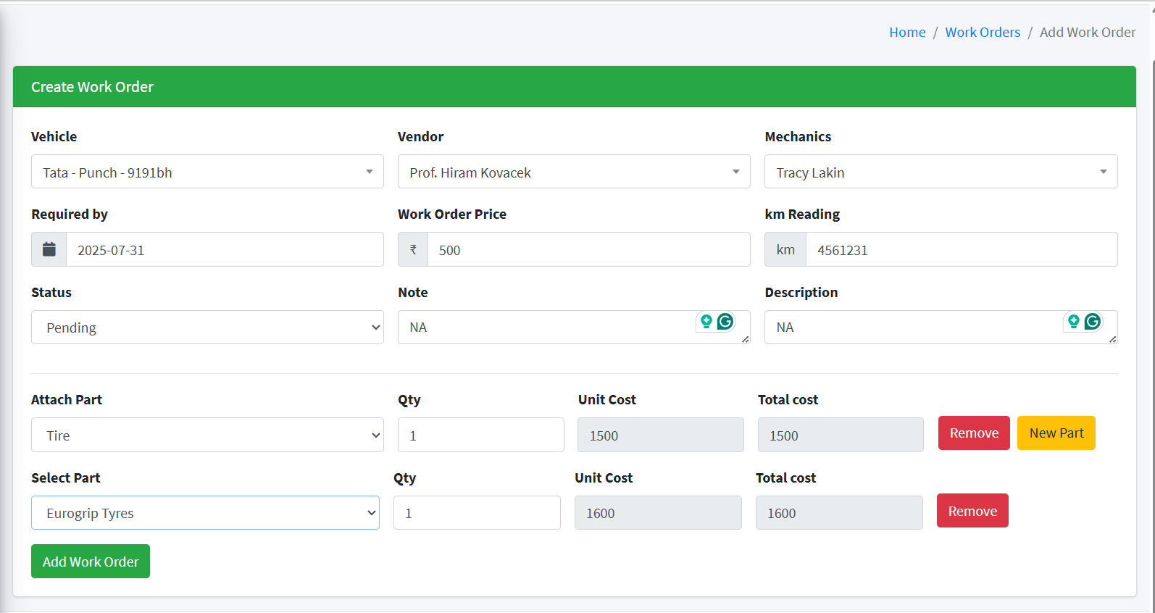Viewport: 1155px width, 613px height.
Task: Click the Grammarly icon in Description field
Action: 1093,322
